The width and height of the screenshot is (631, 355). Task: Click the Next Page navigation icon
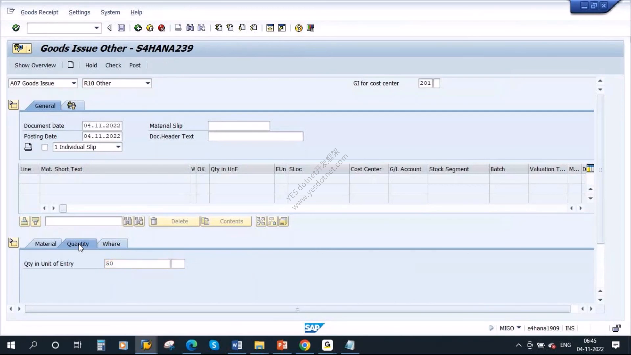click(x=242, y=28)
